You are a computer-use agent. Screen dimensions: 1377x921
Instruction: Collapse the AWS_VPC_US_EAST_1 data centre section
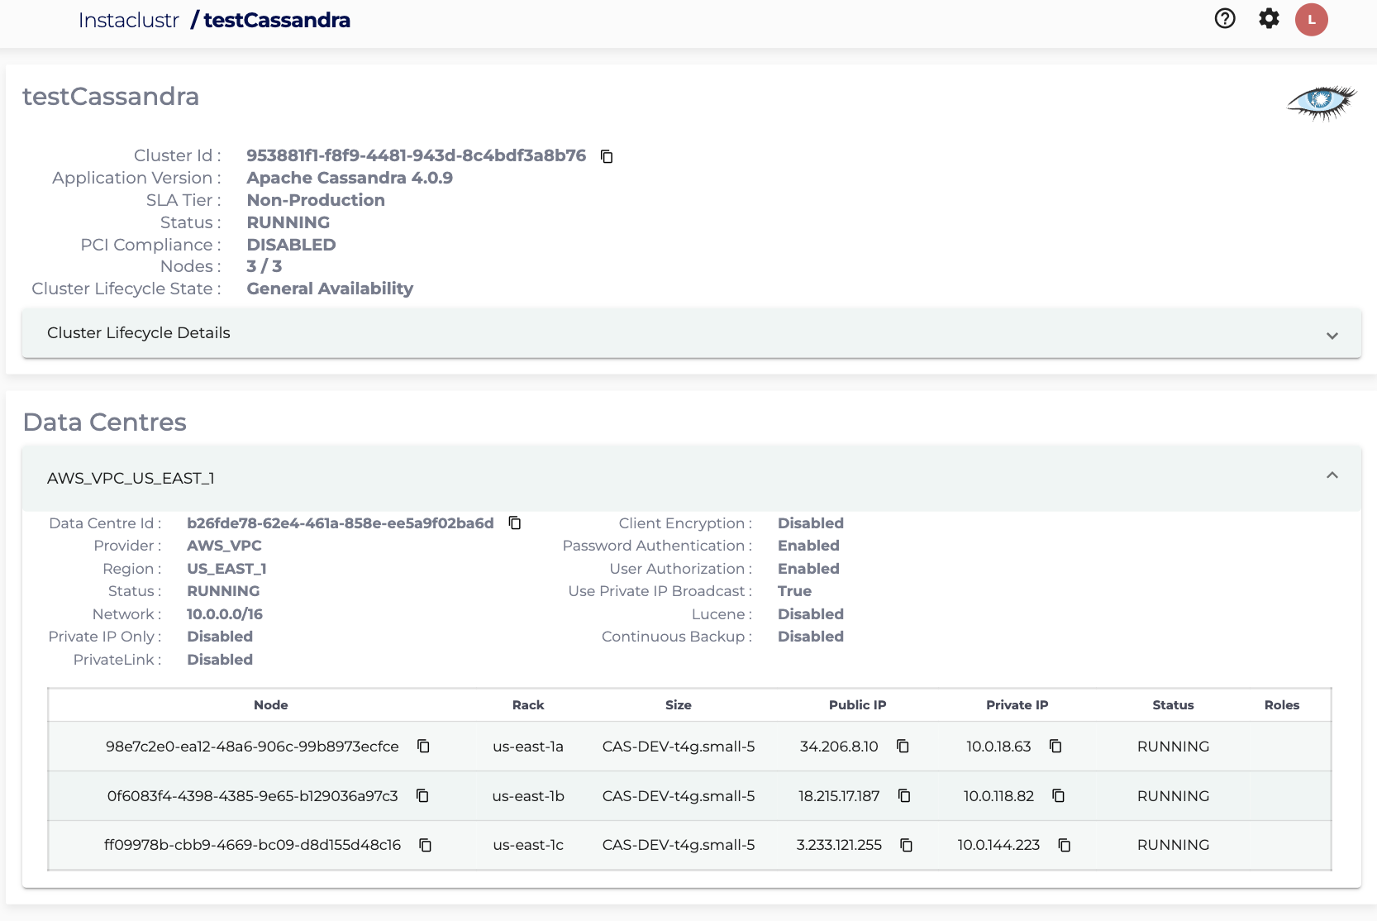(x=1332, y=476)
